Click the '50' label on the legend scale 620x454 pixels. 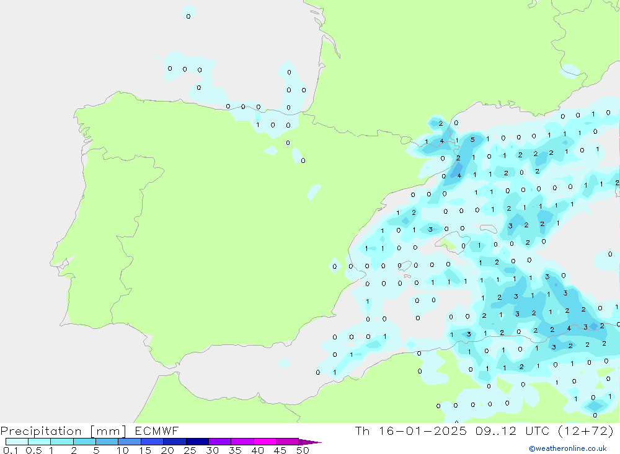click(x=303, y=450)
